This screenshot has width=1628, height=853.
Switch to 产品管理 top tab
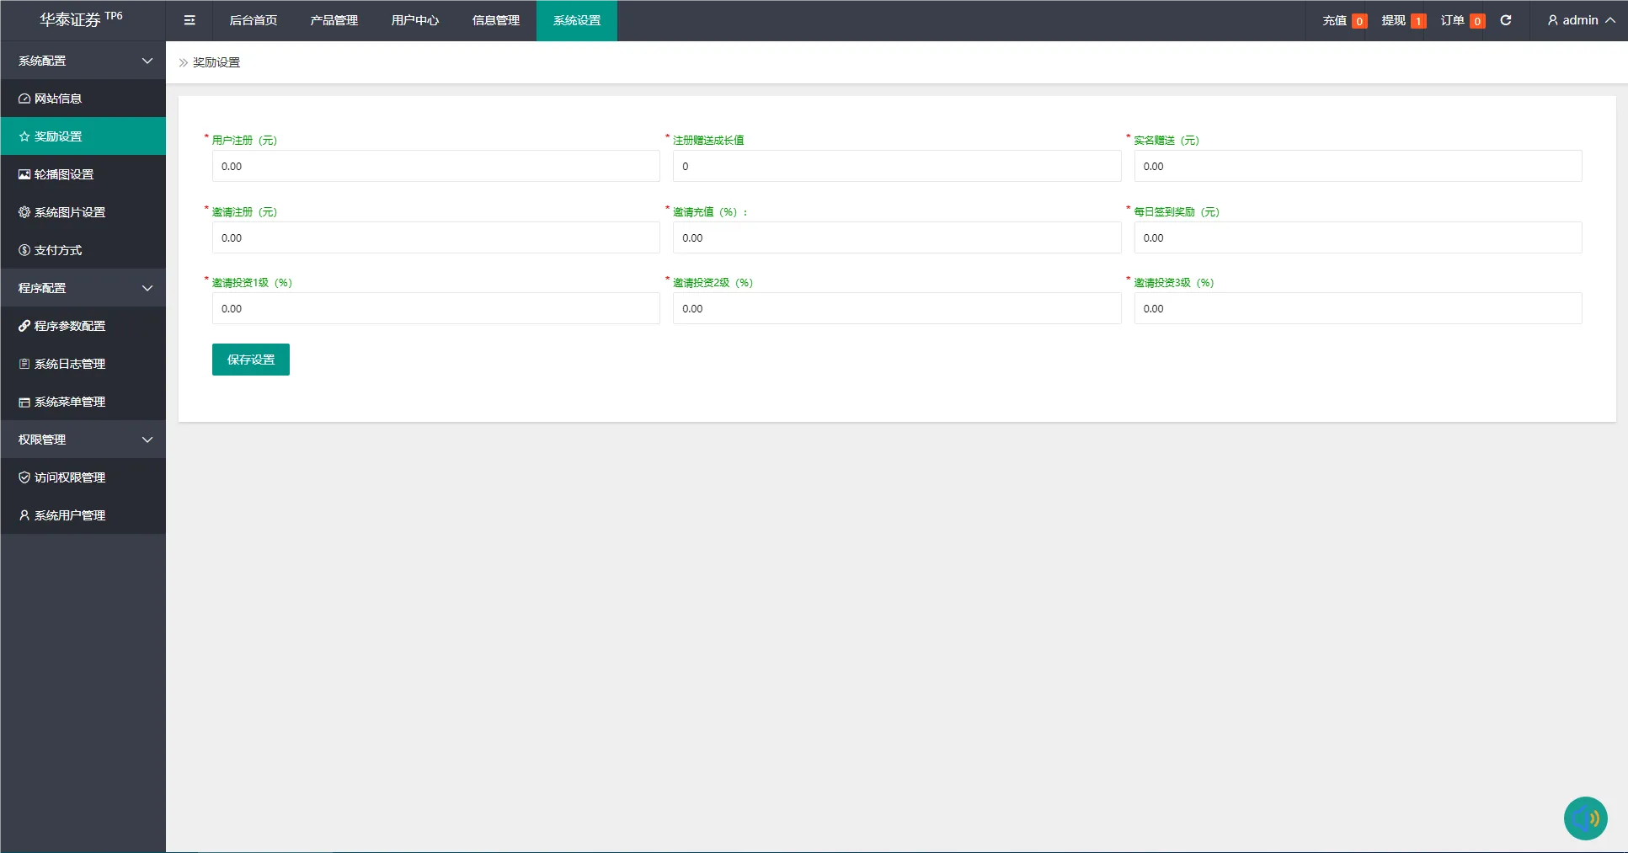(x=334, y=20)
